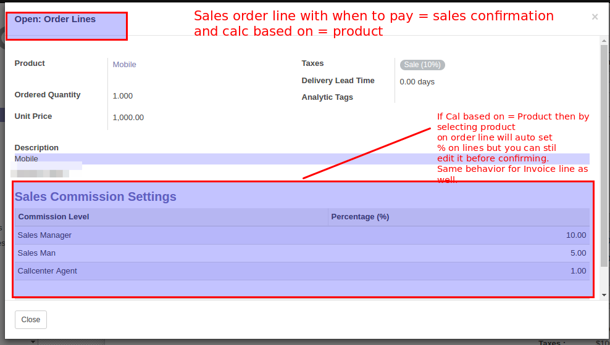Sort by Commission Level column header
The width and height of the screenshot is (610, 345).
click(x=54, y=217)
